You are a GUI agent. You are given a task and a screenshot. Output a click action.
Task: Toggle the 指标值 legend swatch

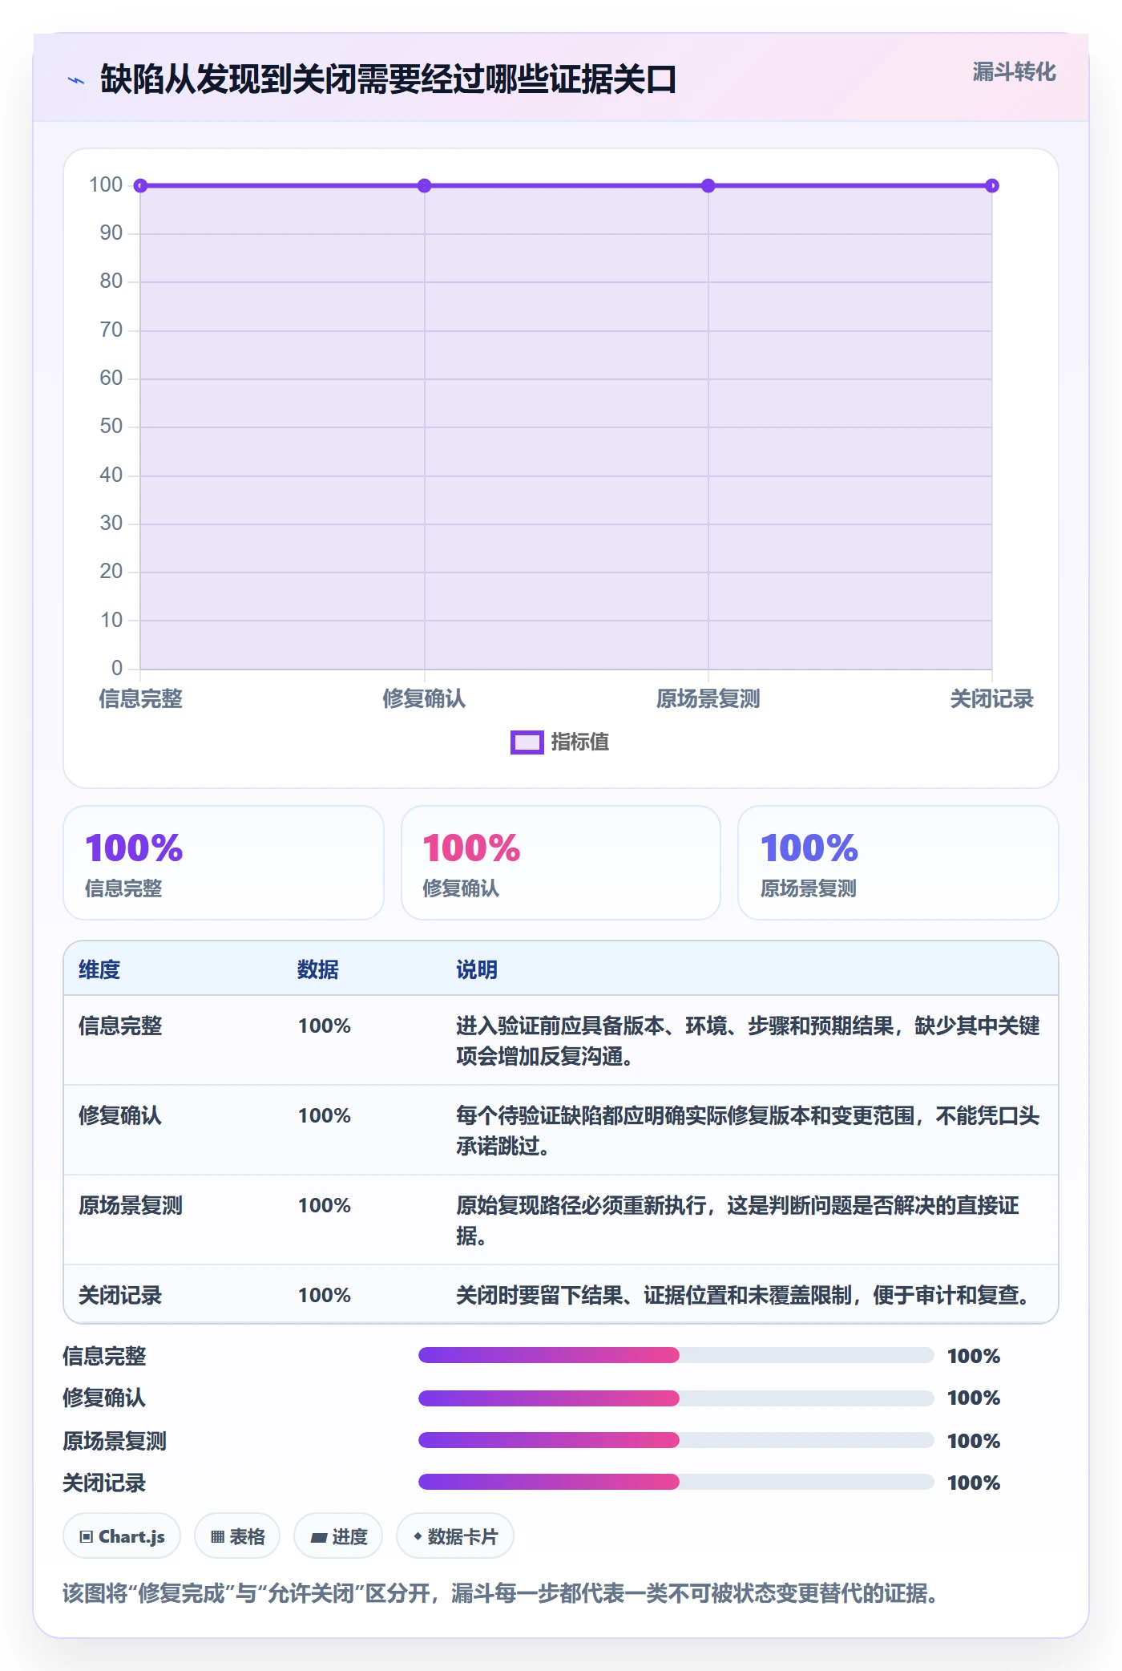(x=527, y=742)
